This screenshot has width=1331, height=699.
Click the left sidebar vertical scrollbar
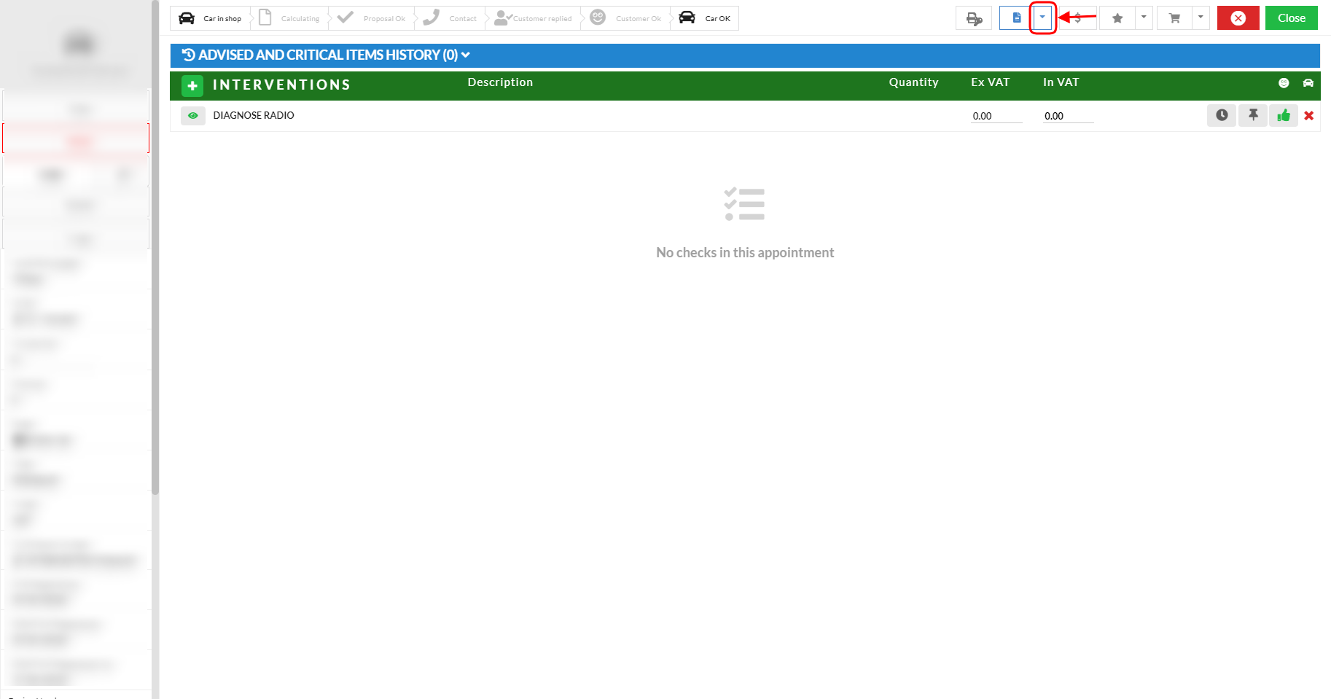pos(155,248)
